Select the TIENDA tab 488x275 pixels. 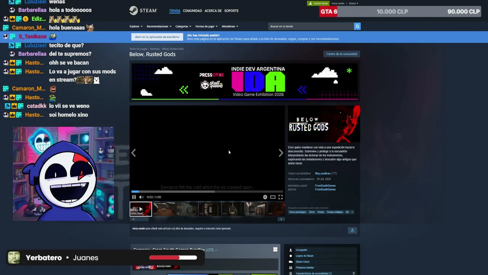(175, 11)
